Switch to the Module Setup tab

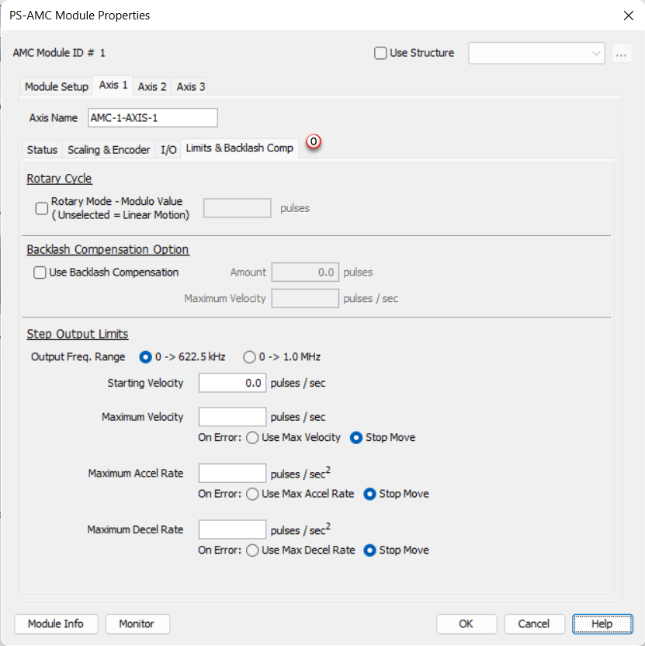click(57, 87)
